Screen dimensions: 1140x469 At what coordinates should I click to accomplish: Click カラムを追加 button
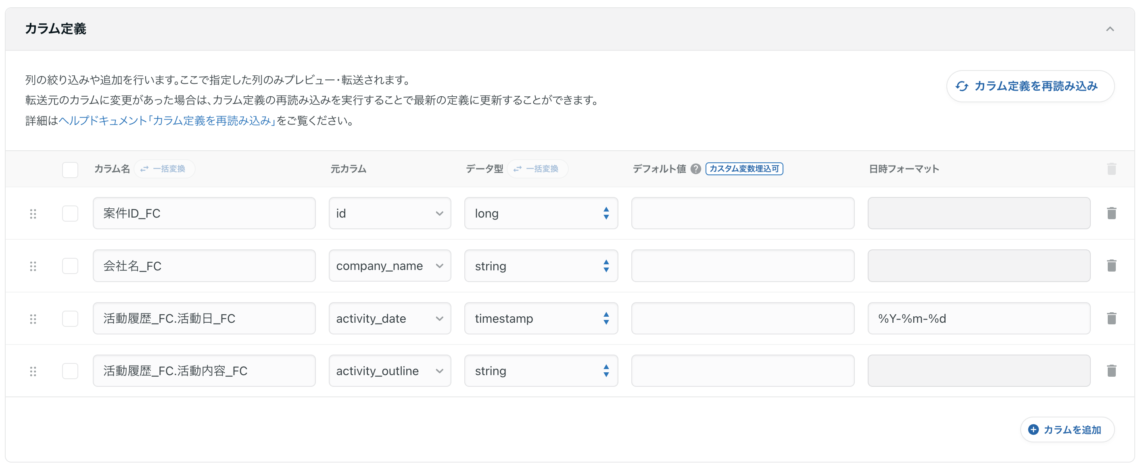pos(1067,430)
